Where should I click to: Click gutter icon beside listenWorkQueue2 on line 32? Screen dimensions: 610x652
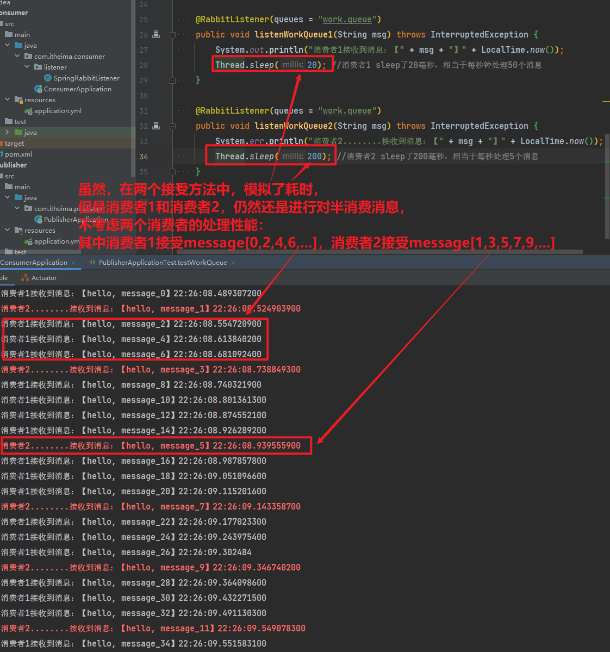pos(156,126)
